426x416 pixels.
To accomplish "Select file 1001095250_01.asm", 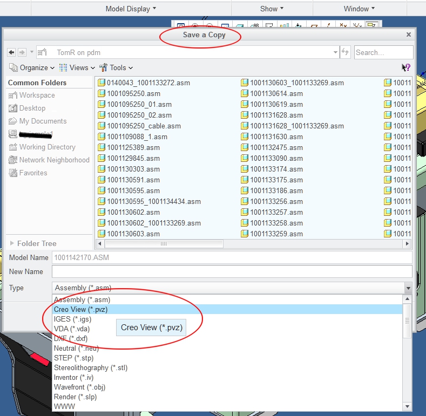I will pyautogui.click(x=135, y=105).
